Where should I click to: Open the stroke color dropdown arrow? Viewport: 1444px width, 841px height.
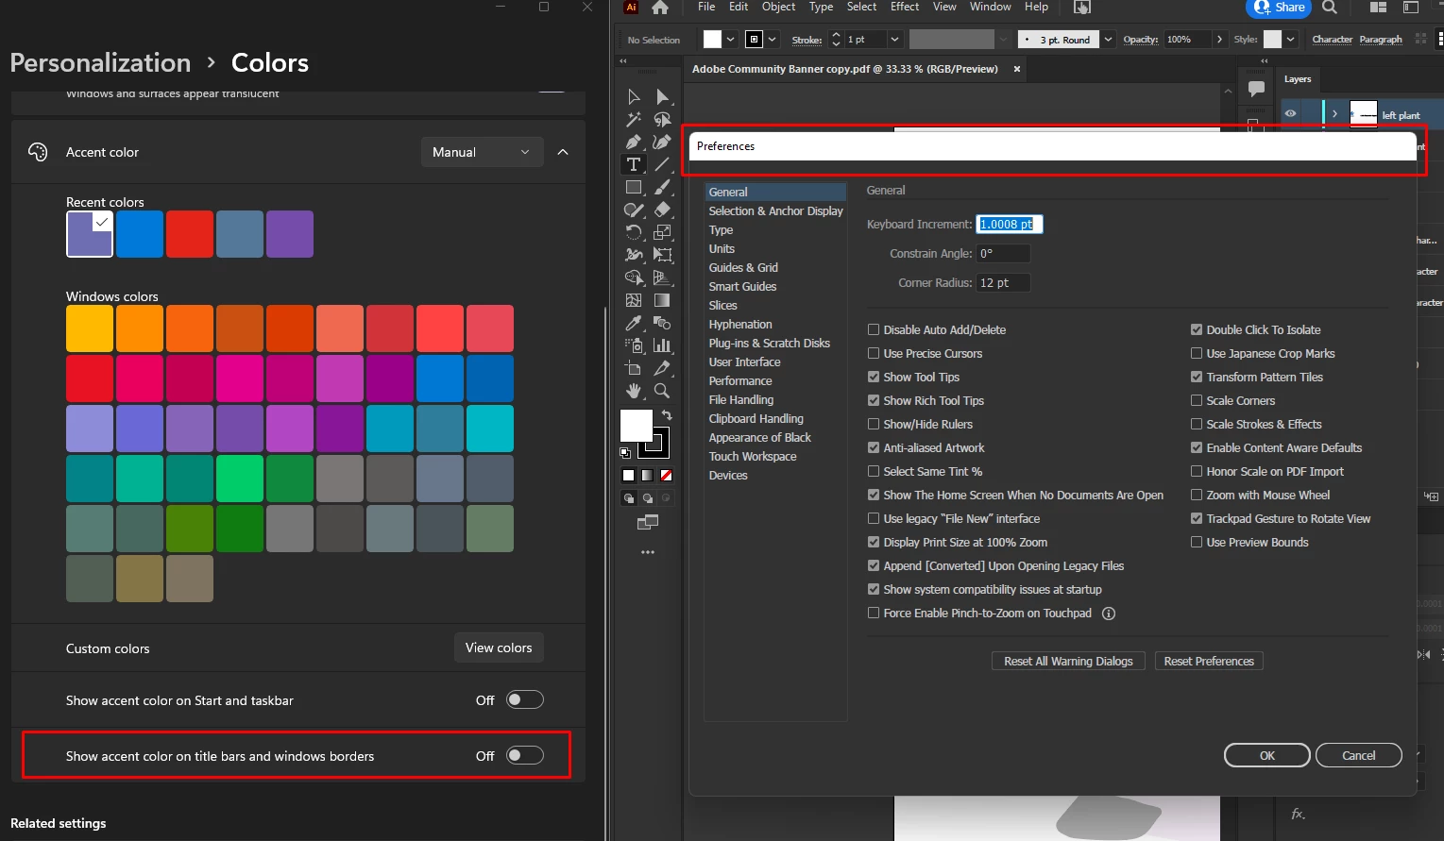tap(773, 40)
